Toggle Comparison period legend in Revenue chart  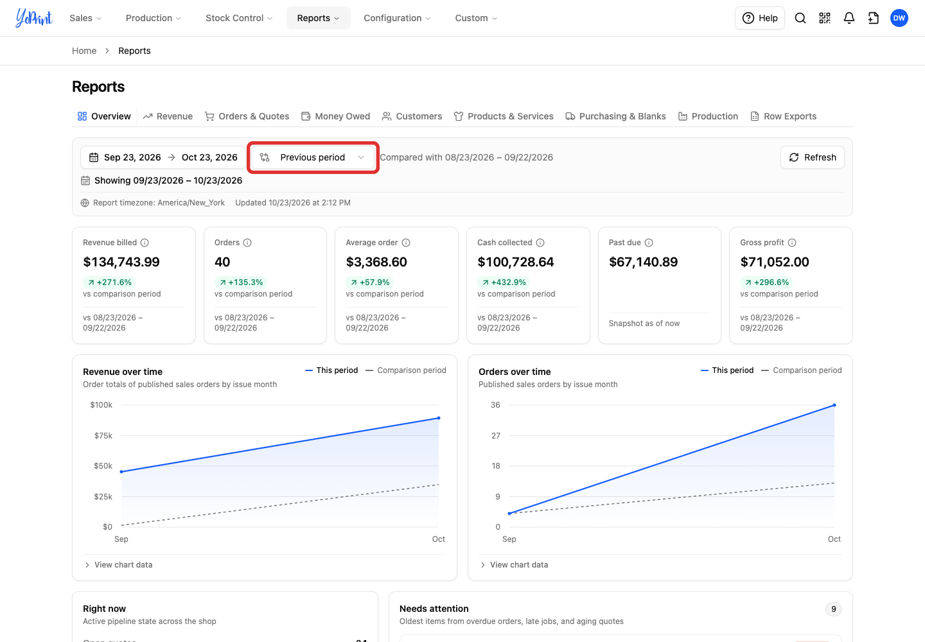(x=405, y=370)
